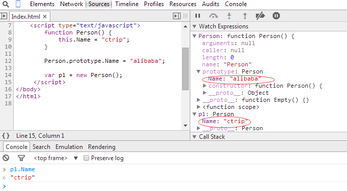Click the sidebar resize grip icon

185,16
